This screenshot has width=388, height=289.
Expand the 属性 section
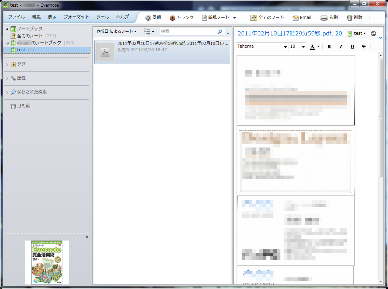(7, 78)
